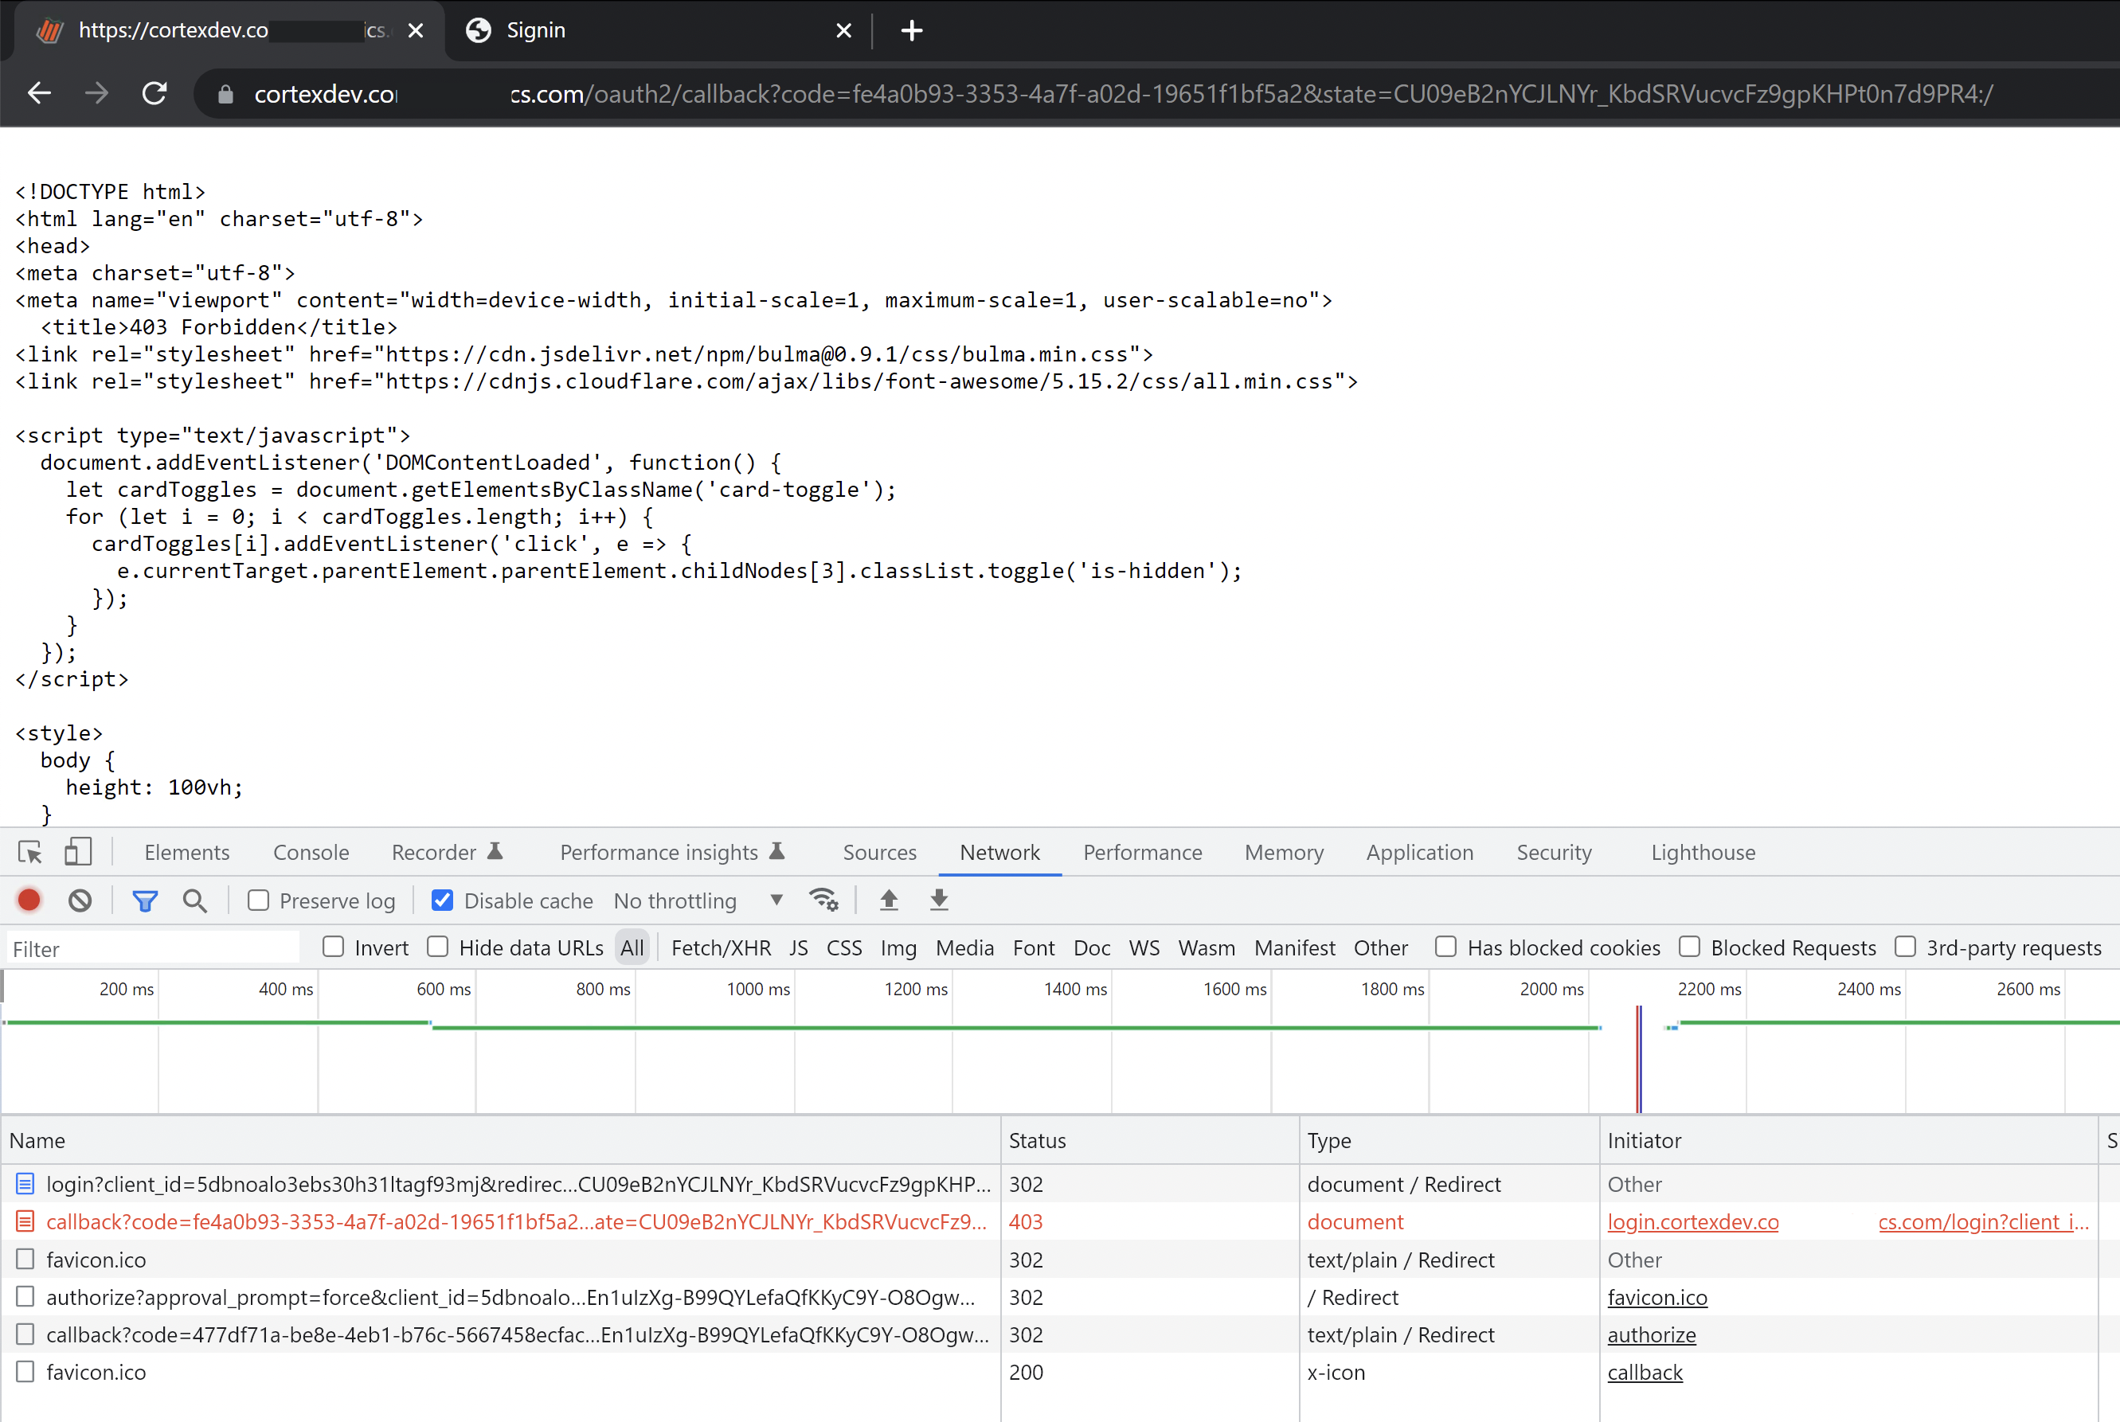Image resolution: width=2120 pixels, height=1422 pixels.
Task: Click the record network log button
Action: click(29, 900)
